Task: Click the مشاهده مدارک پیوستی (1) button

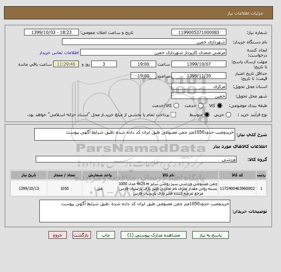Action: click(154, 235)
